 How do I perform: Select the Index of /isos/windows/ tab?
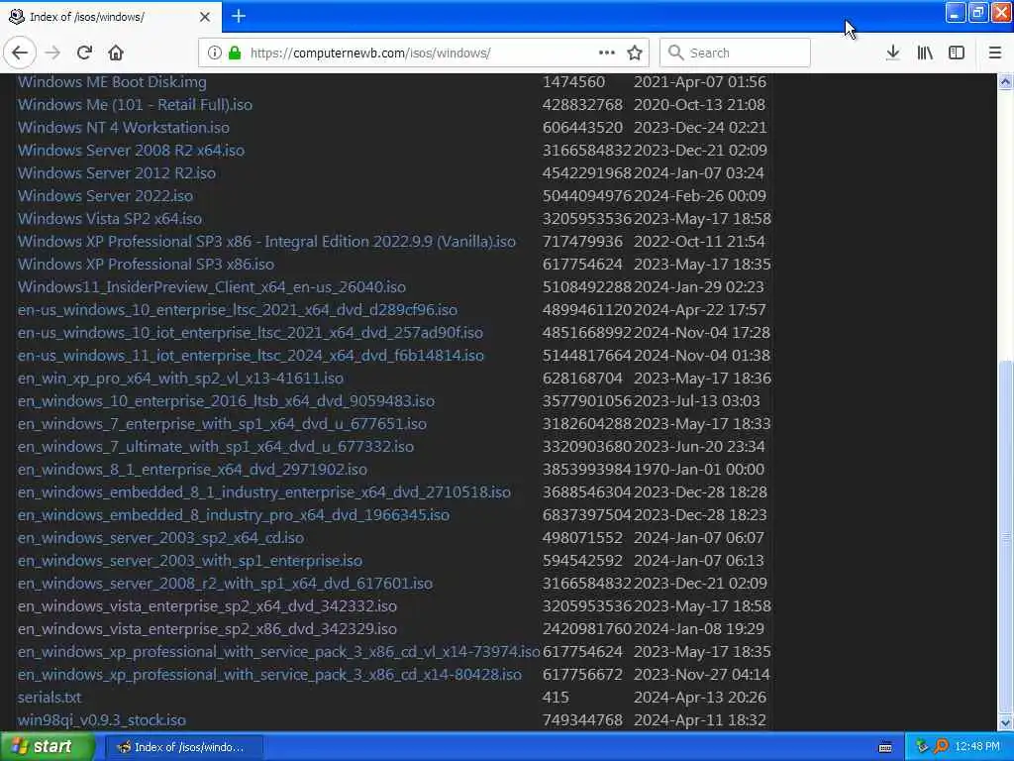pyautogui.click(x=111, y=17)
